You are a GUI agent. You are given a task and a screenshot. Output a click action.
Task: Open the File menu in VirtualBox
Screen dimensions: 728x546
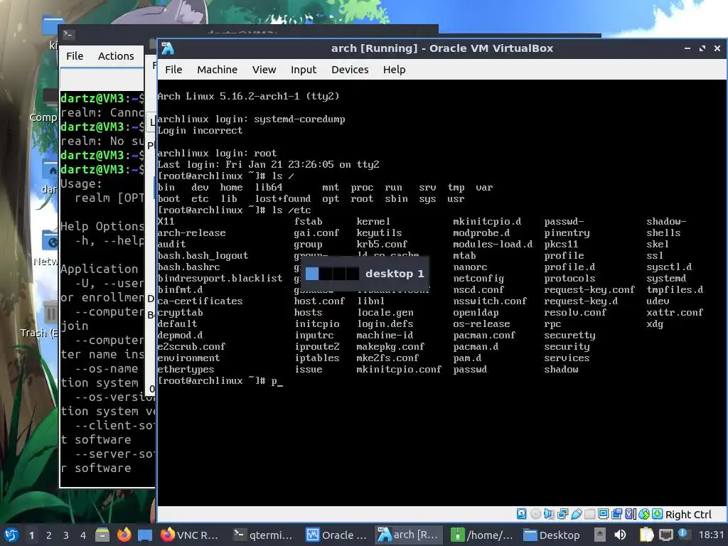tap(173, 70)
